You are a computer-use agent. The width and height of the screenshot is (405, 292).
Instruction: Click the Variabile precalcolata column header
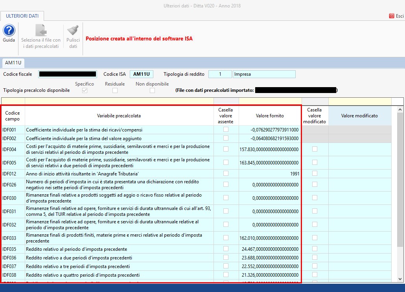tap(119, 116)
